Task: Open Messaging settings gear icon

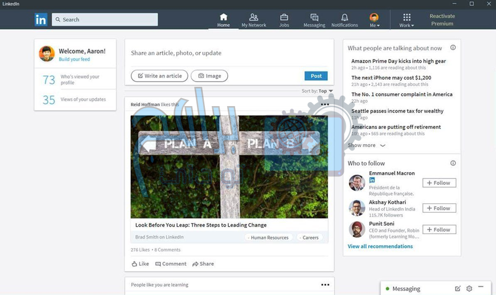Action: pyautogui.click(x=469, y=289)
